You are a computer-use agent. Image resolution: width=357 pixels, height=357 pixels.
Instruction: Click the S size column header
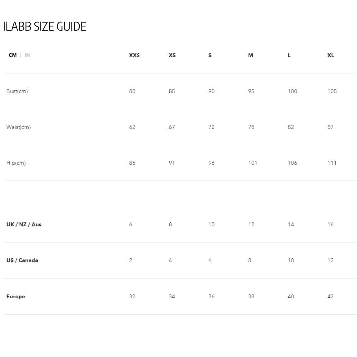click(210, 55)
